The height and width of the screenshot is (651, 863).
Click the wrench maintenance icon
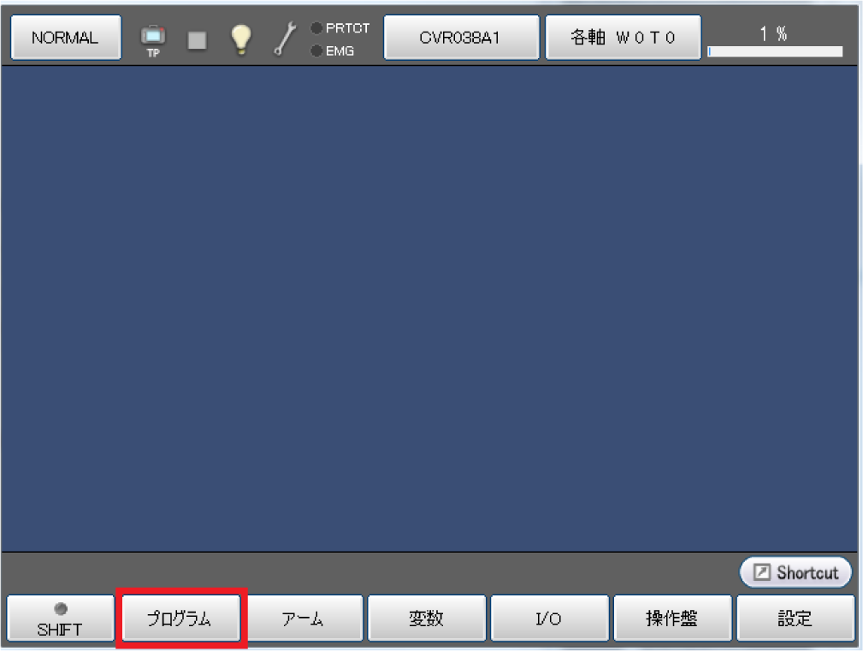pos(285,38)
